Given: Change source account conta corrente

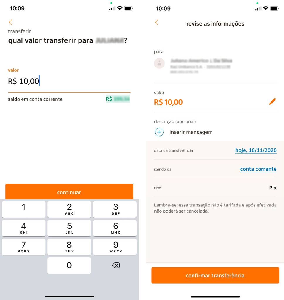Looking at the screenshot, I should click(258, 169).
